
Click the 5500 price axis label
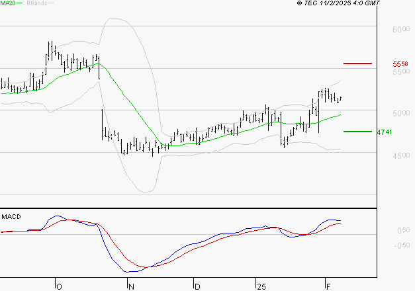coord(401,71)
